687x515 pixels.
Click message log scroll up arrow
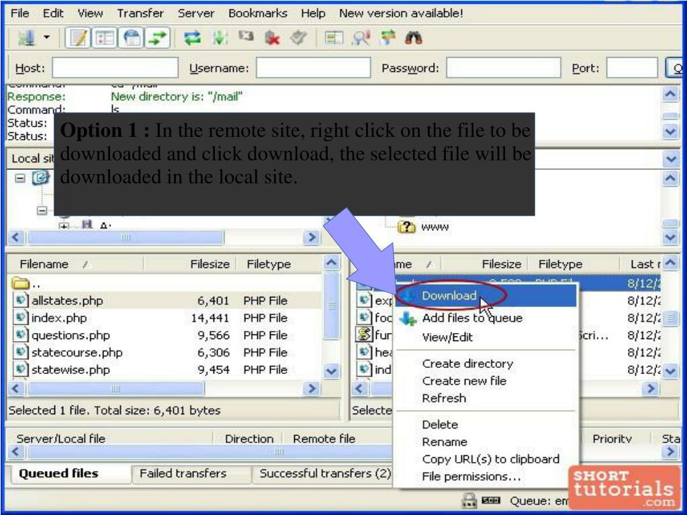671,93
